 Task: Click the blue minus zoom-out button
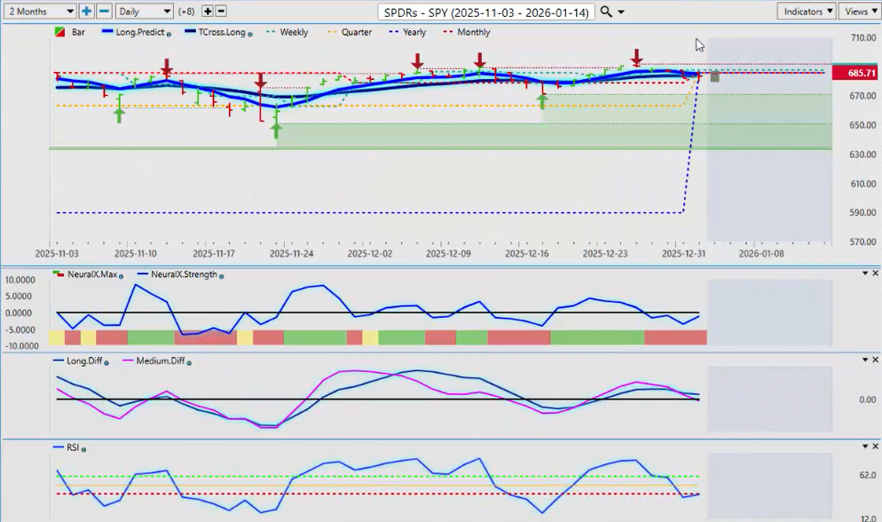pos(104,12)
